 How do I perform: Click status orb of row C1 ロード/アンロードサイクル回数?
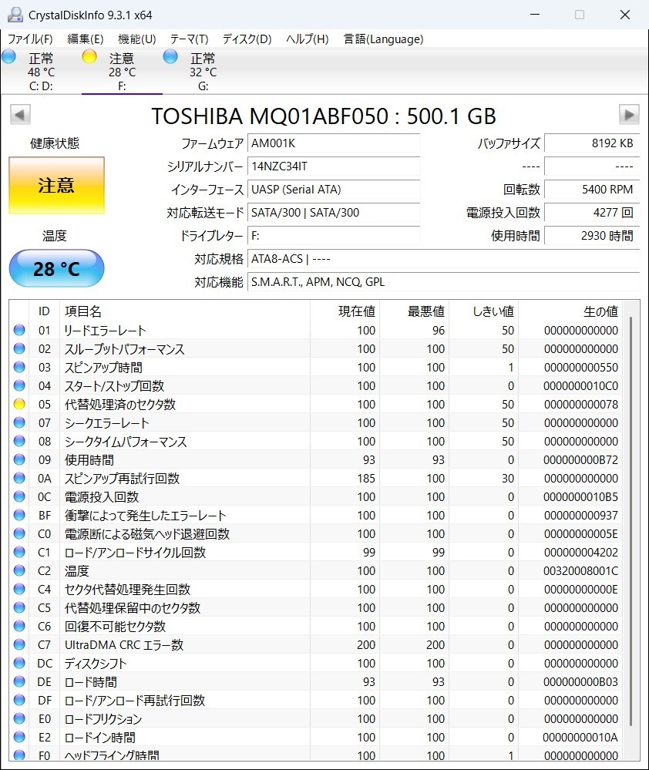(19, 552)
